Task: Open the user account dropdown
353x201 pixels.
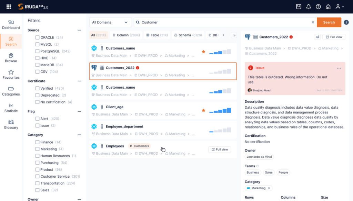Action: [x=340, y=7]
